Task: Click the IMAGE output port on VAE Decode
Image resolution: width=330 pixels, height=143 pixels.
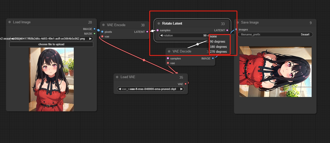Action: click(213, 58)
